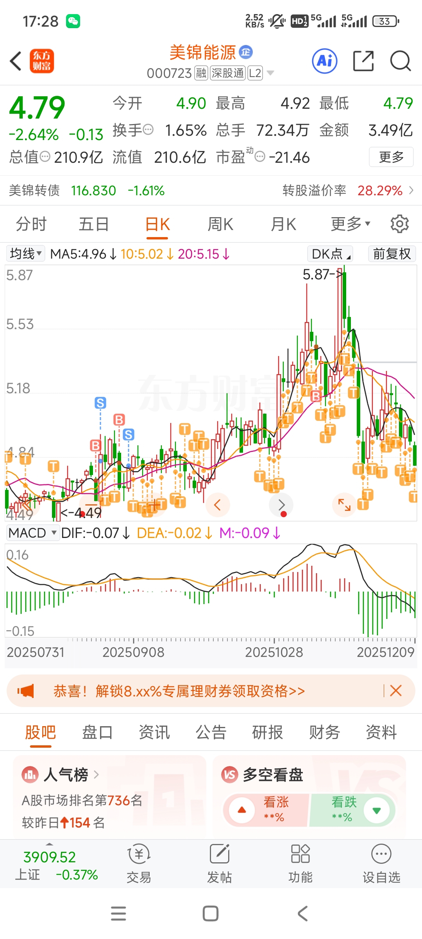Tap the 换手 info icon
This screenshot has height=939, width=422.
pos(148,130)
